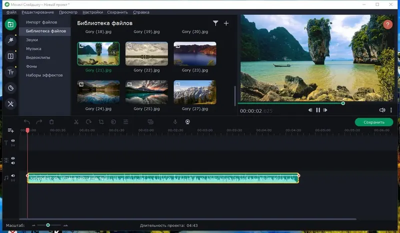Click the file library vertical scrollbar
This screenshot has width=400, height=233.
[x=234, y=96]
